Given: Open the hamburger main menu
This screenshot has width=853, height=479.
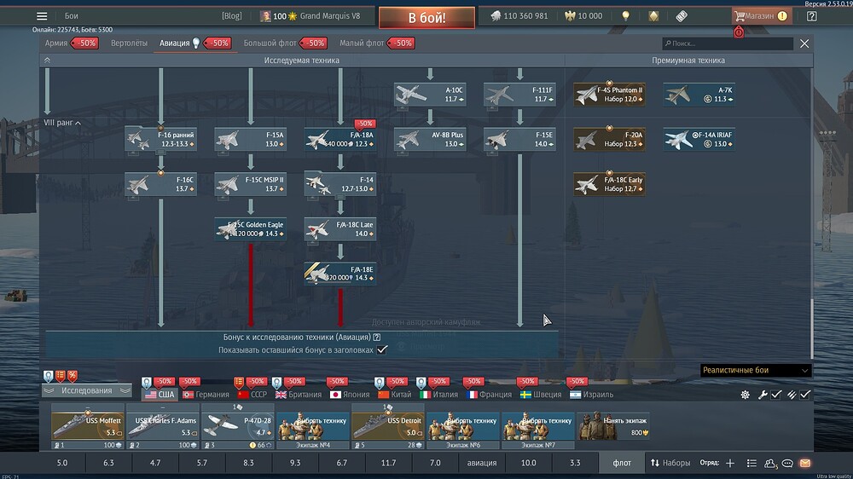Looking at the screenshot, I should pyautogui.click(x=42, y=16).
